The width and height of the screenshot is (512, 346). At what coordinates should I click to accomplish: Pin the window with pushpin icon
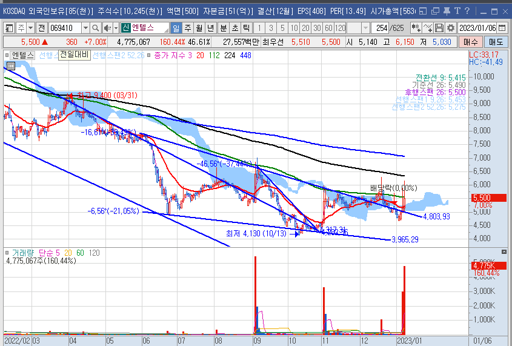pyautogui.click(x=447, y=11)
